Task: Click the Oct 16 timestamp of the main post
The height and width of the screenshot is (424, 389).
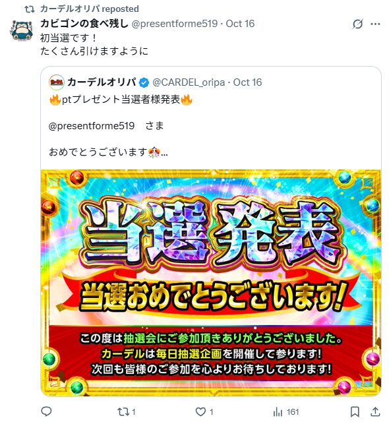Action: (x=240, y=24)
